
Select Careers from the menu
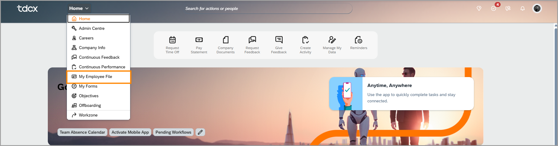pos(99,38)
